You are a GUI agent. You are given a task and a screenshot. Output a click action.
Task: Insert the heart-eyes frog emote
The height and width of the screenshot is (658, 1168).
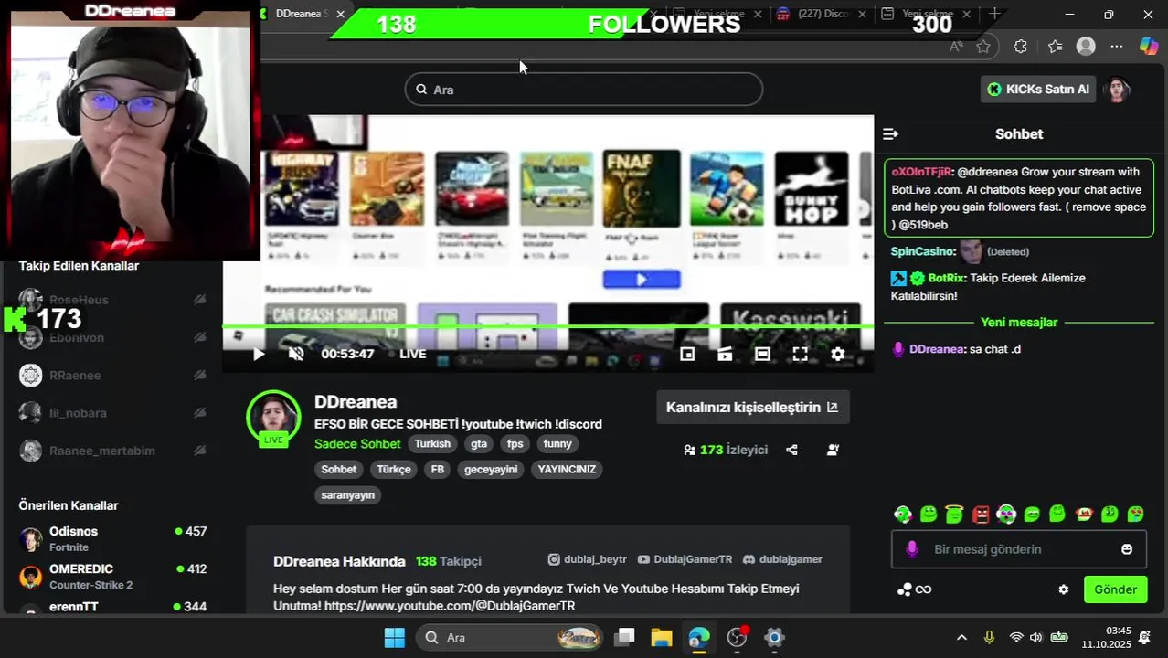[1136, 514]
